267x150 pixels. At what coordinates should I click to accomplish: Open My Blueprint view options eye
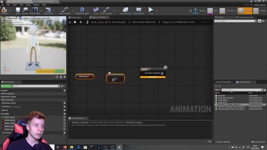pyautogui.click(x=63, y=86)
